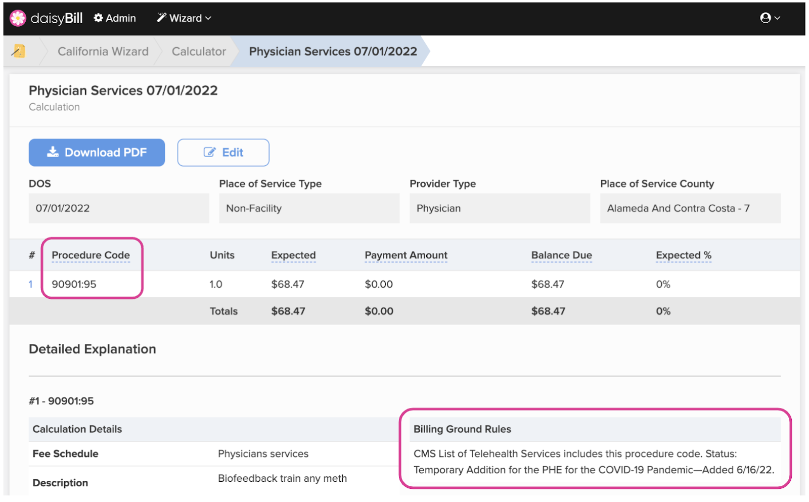The width and height of the screenshot is (809, 502).
Task: Go to California Wizard breadcrumb
Action: (x=103, y=52)
